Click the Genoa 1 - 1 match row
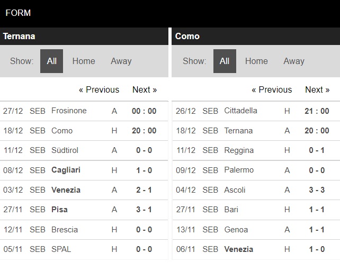The width and height of the screenshot is (340, 271). [256, 230]
